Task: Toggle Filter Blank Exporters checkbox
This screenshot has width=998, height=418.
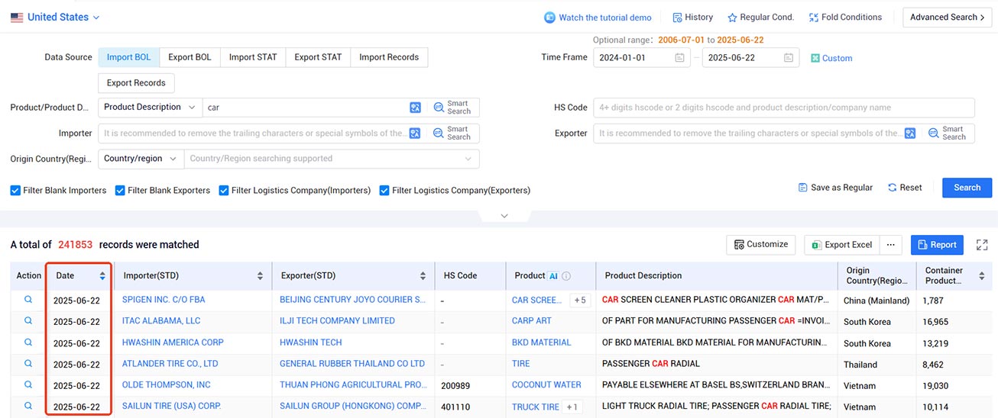Action: pos(120,191)
